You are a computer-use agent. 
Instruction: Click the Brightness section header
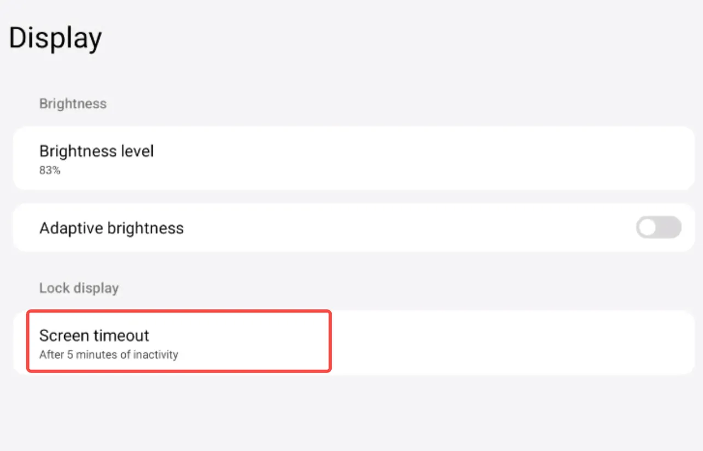72,104
